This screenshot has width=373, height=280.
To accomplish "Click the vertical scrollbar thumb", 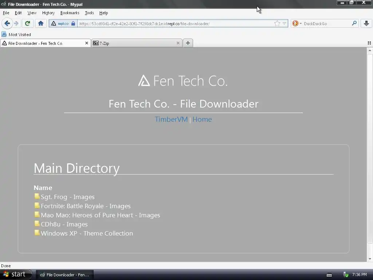I will pyautogui.click(x=370, y=149).
